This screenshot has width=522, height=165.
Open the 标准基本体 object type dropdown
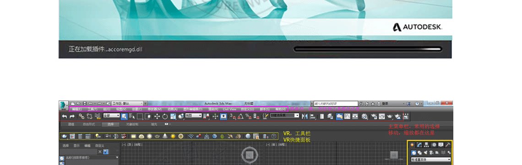[431, 160]
